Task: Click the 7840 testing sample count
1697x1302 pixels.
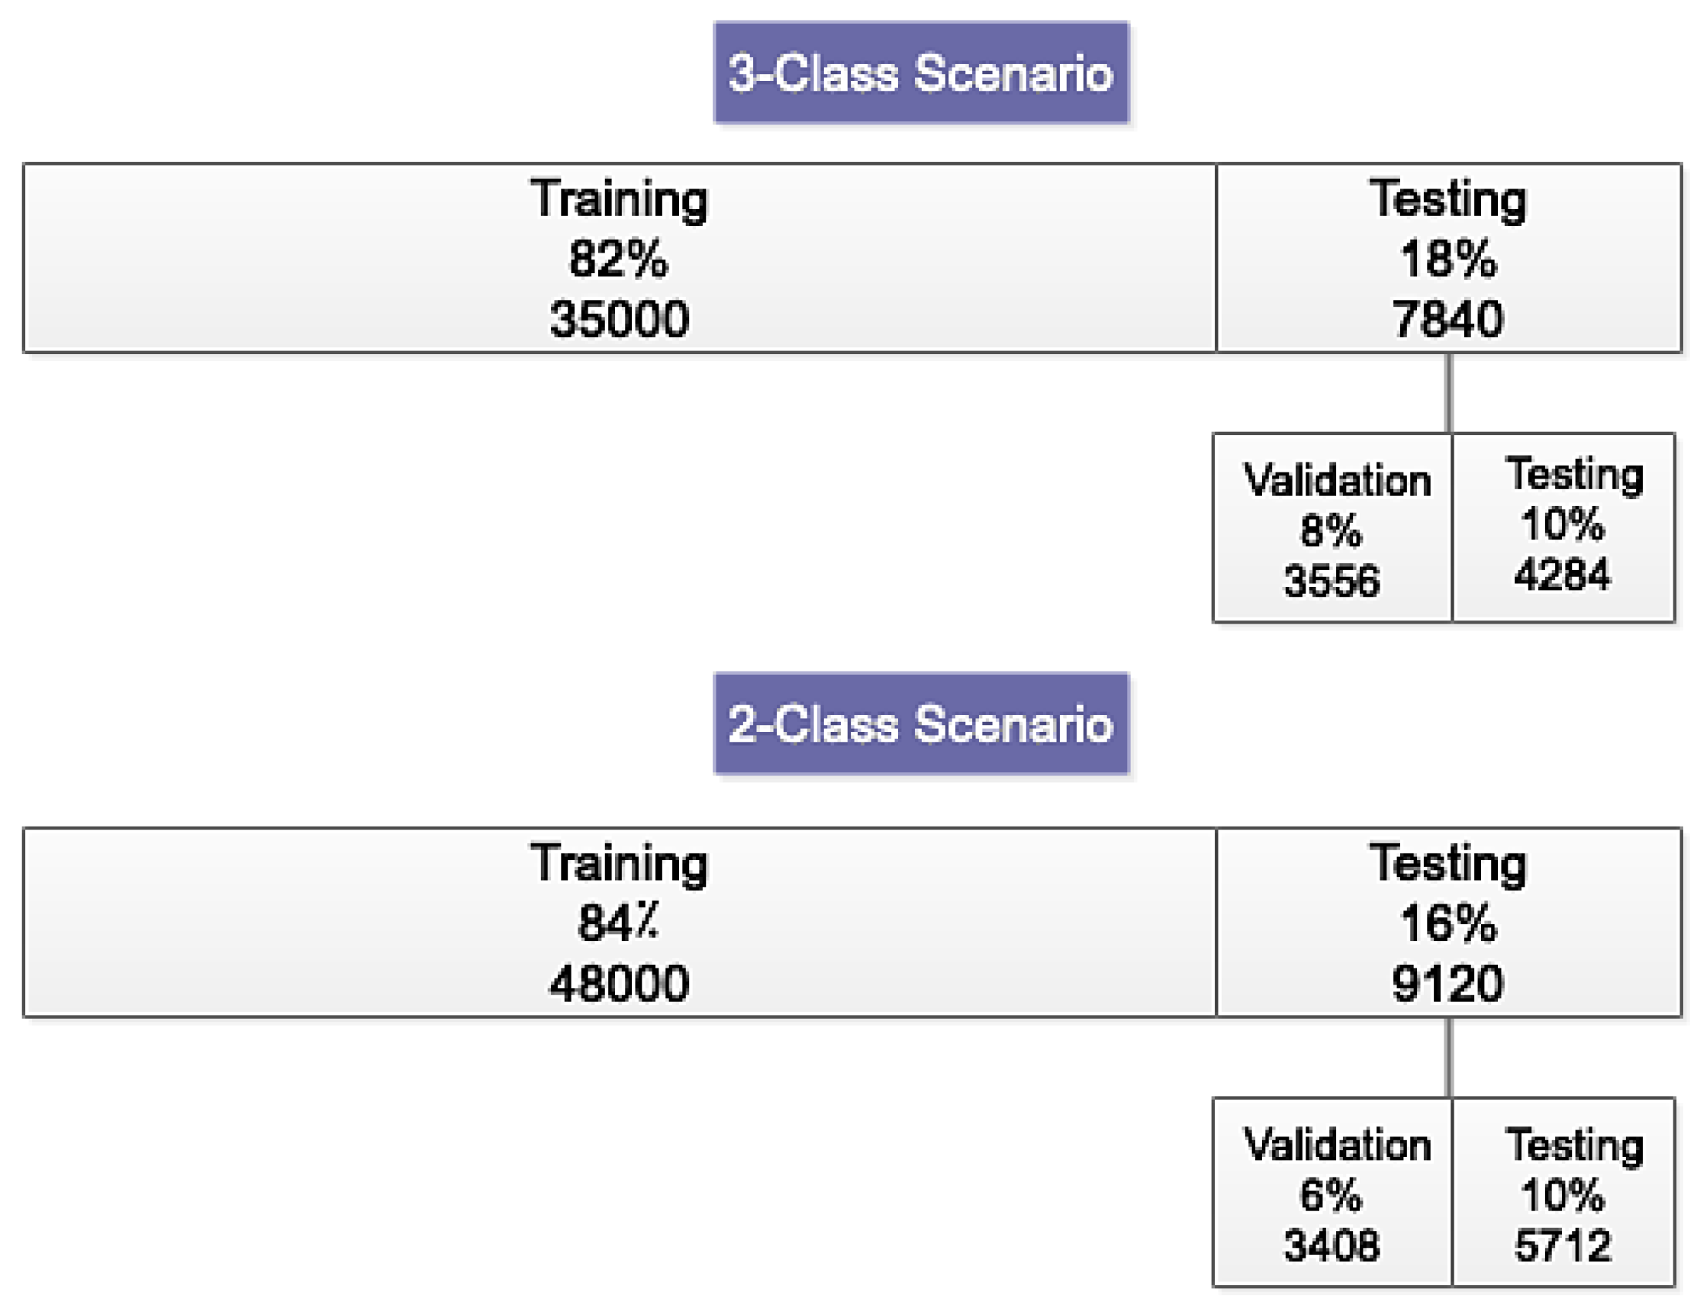Action: (x=1447, y=318)
